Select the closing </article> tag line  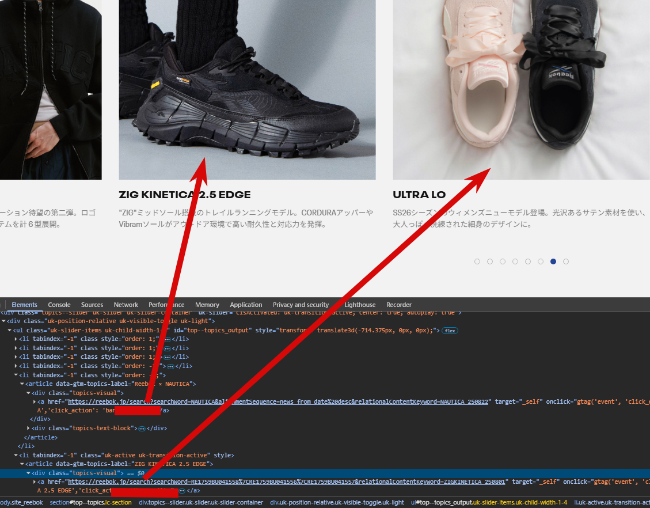pyautogui.click(x=41, y=438)
